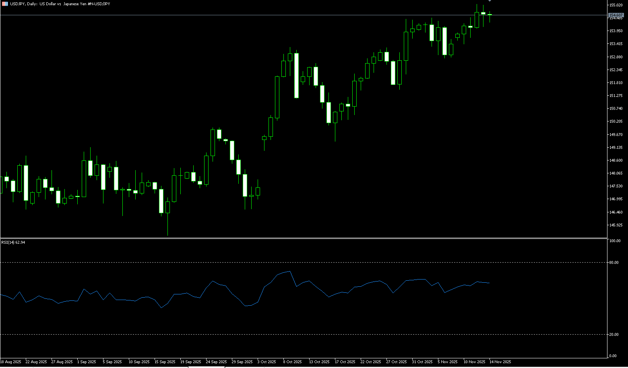Screen dimensions: 628x368
Task: Click the USDJPY Daily chart title text
Action: (x=60, y=4)
